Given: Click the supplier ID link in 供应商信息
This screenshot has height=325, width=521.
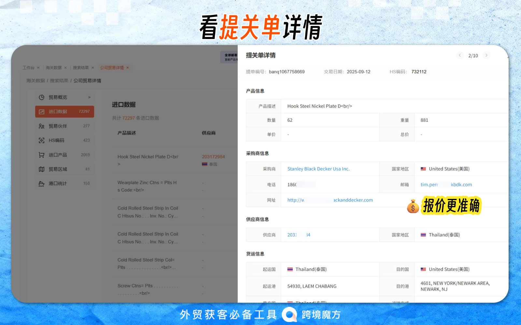Looking at the screenshot, I should 299,235.
